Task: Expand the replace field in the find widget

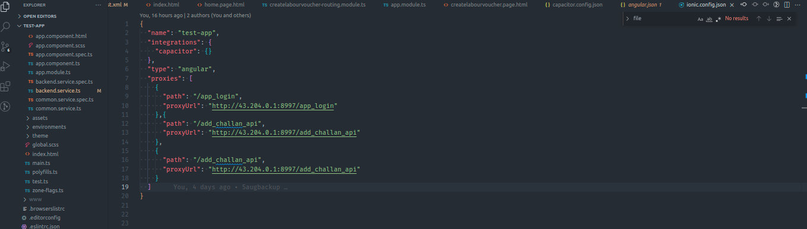Action: point(628,18)
